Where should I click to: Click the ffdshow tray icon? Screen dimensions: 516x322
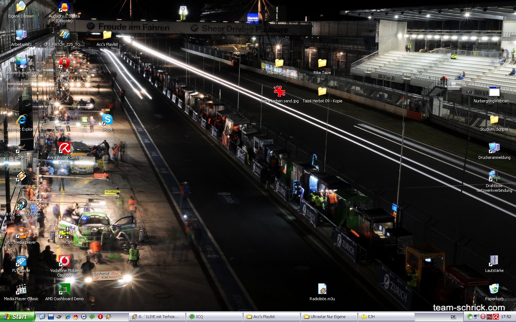click(489, 317)
